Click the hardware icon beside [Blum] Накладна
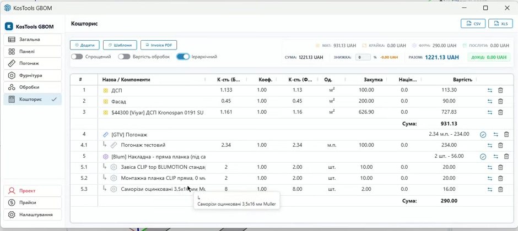The width and height of the screenshot is (518, 231). point(106,157)
